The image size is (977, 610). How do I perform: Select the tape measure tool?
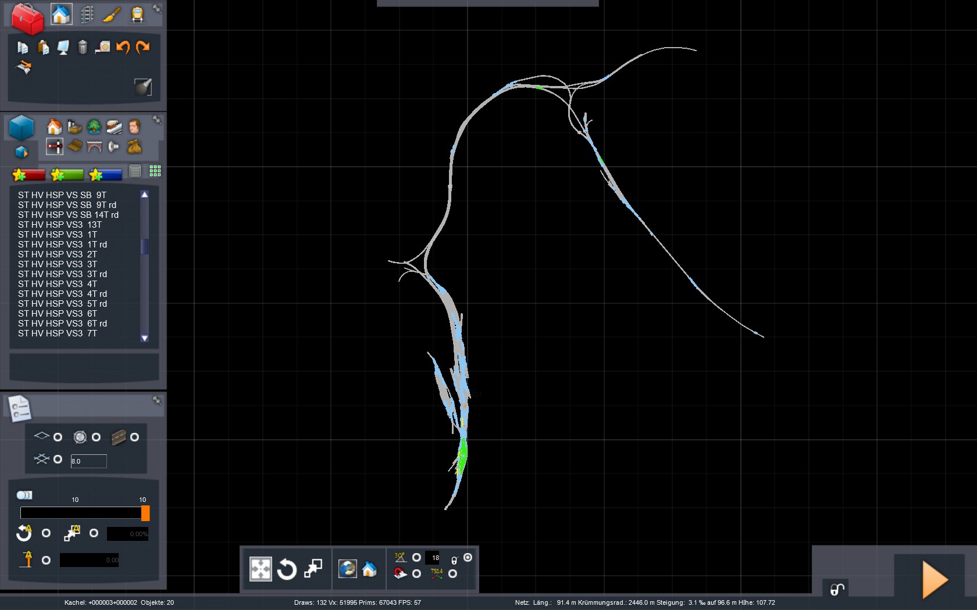pos(103,47)
